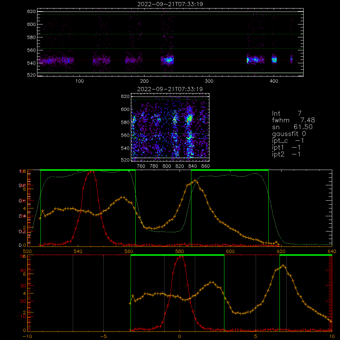Click x-axis label 300 on top spectrum
This screenshot has height=340, width=340.
click(209, 81)
